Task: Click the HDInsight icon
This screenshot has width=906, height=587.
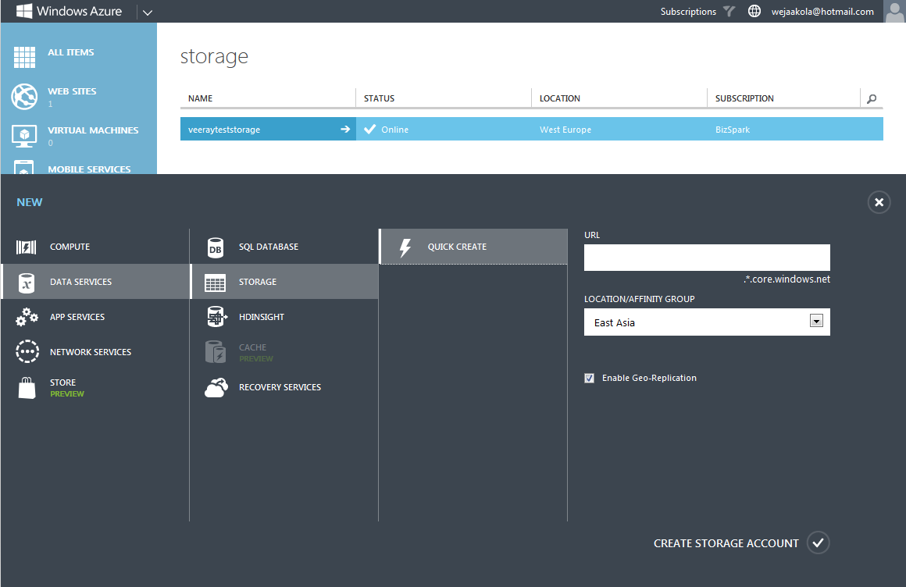Action: (x=216, y=317)
